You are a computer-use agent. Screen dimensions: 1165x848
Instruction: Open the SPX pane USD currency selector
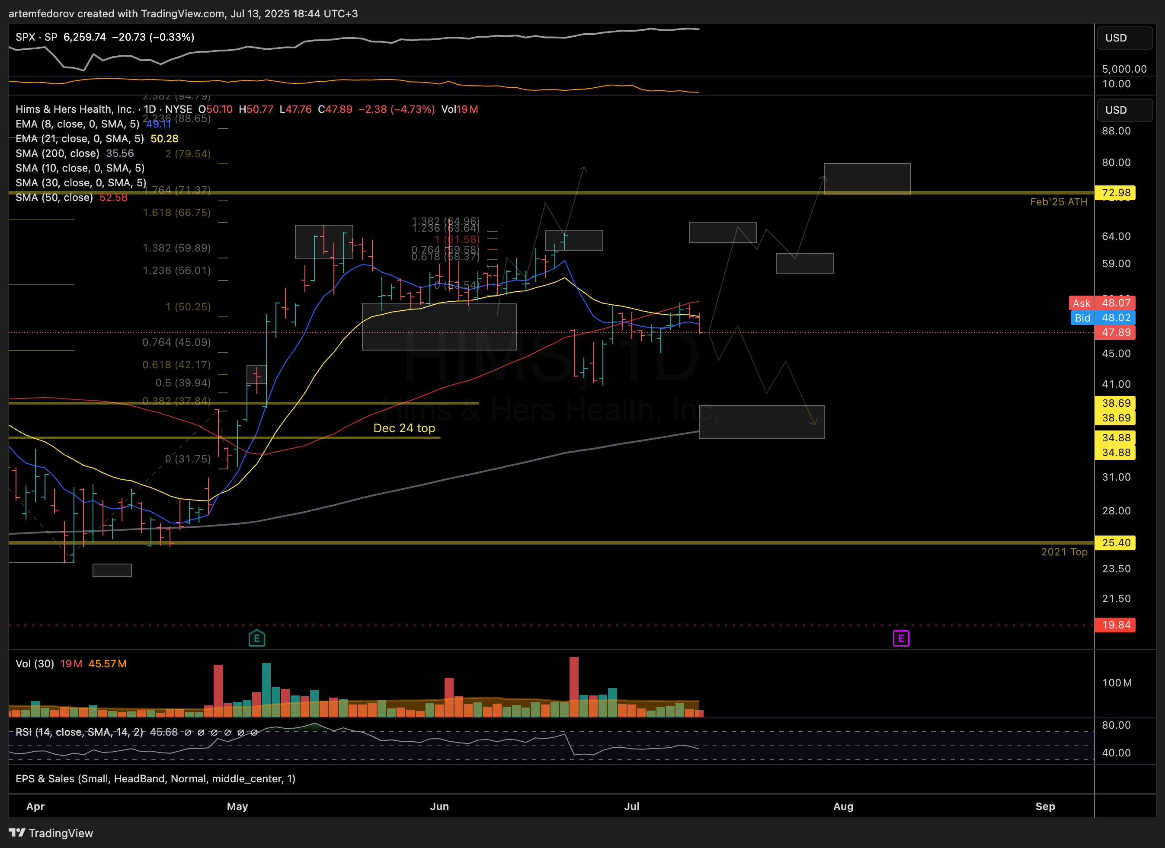(1125, 38)
